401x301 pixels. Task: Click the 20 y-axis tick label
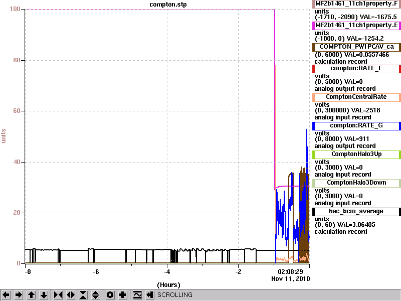[17, 213]
